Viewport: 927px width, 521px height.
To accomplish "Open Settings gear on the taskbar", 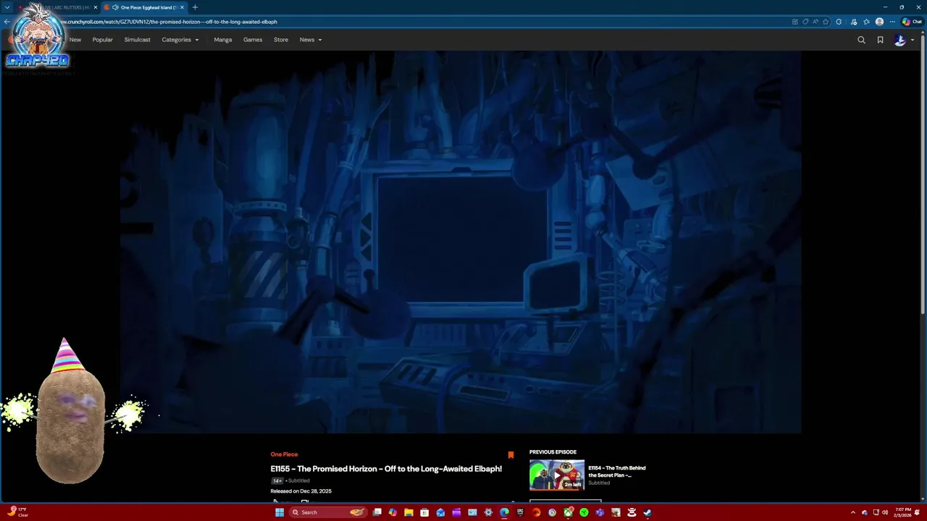I will pos(488,512).
